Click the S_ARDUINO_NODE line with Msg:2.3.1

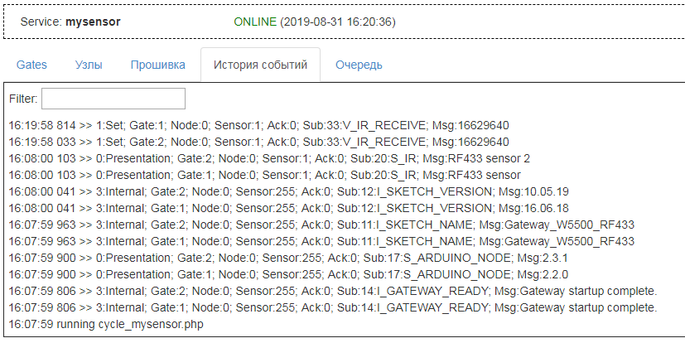[x=279, y=258]
